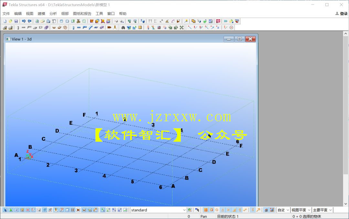Select the horizontal distance measure tool
This screenshot has width=349, height=219.
[150, 21]
